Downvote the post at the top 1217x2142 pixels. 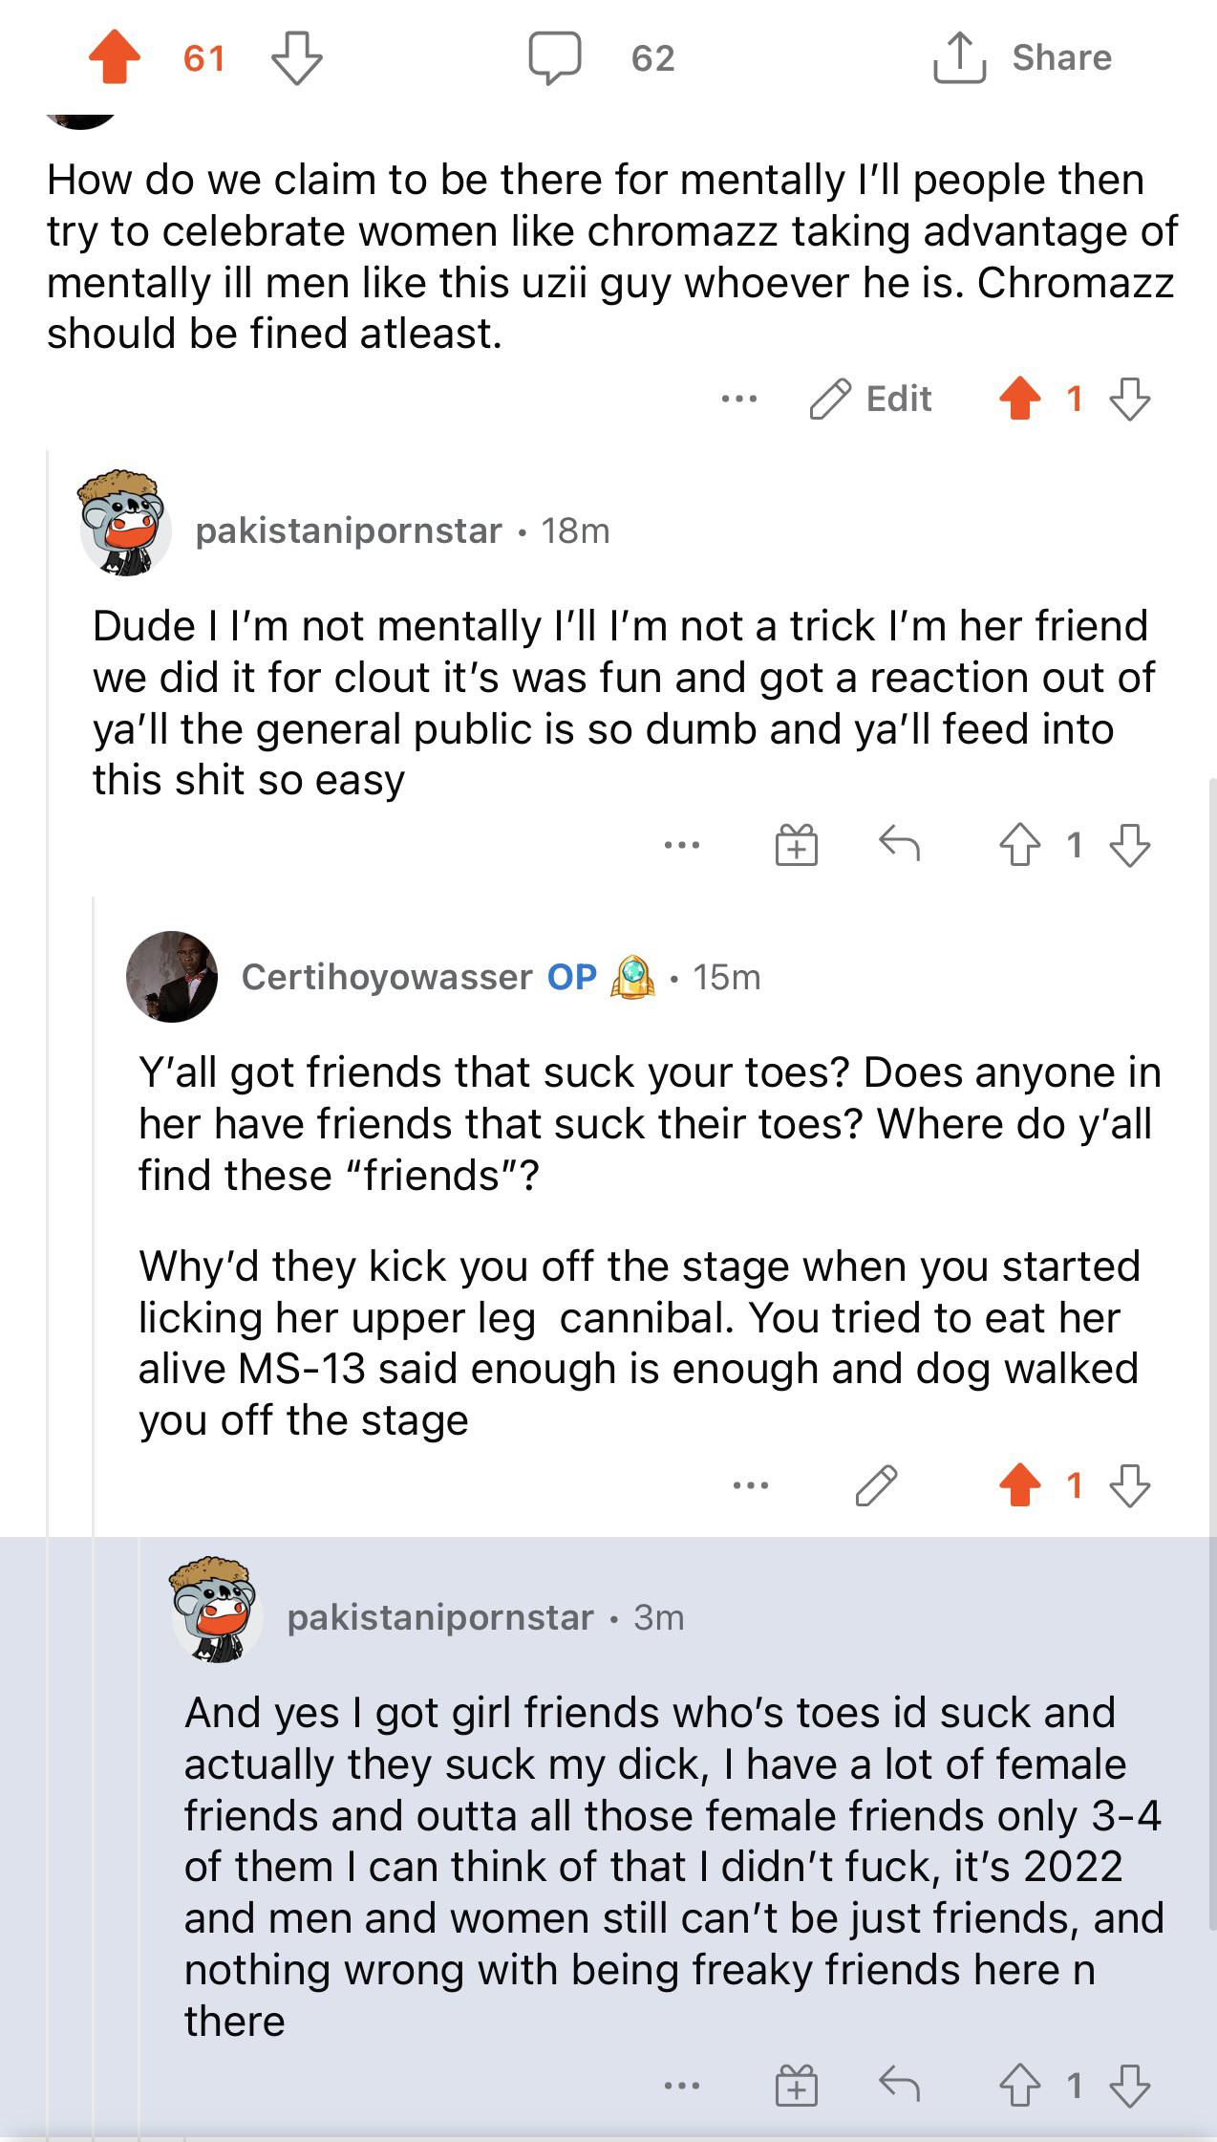[296, 57]
